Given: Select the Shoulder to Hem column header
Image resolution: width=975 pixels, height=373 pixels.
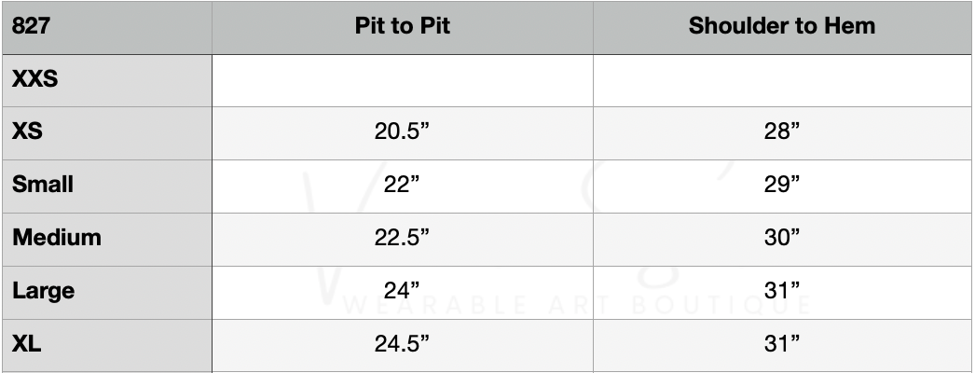Looking at the screenshot, I should tap(782, 26).
